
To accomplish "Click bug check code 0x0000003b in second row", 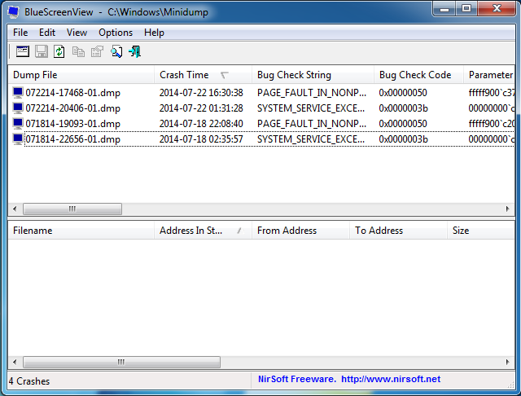I will point(404,108).
